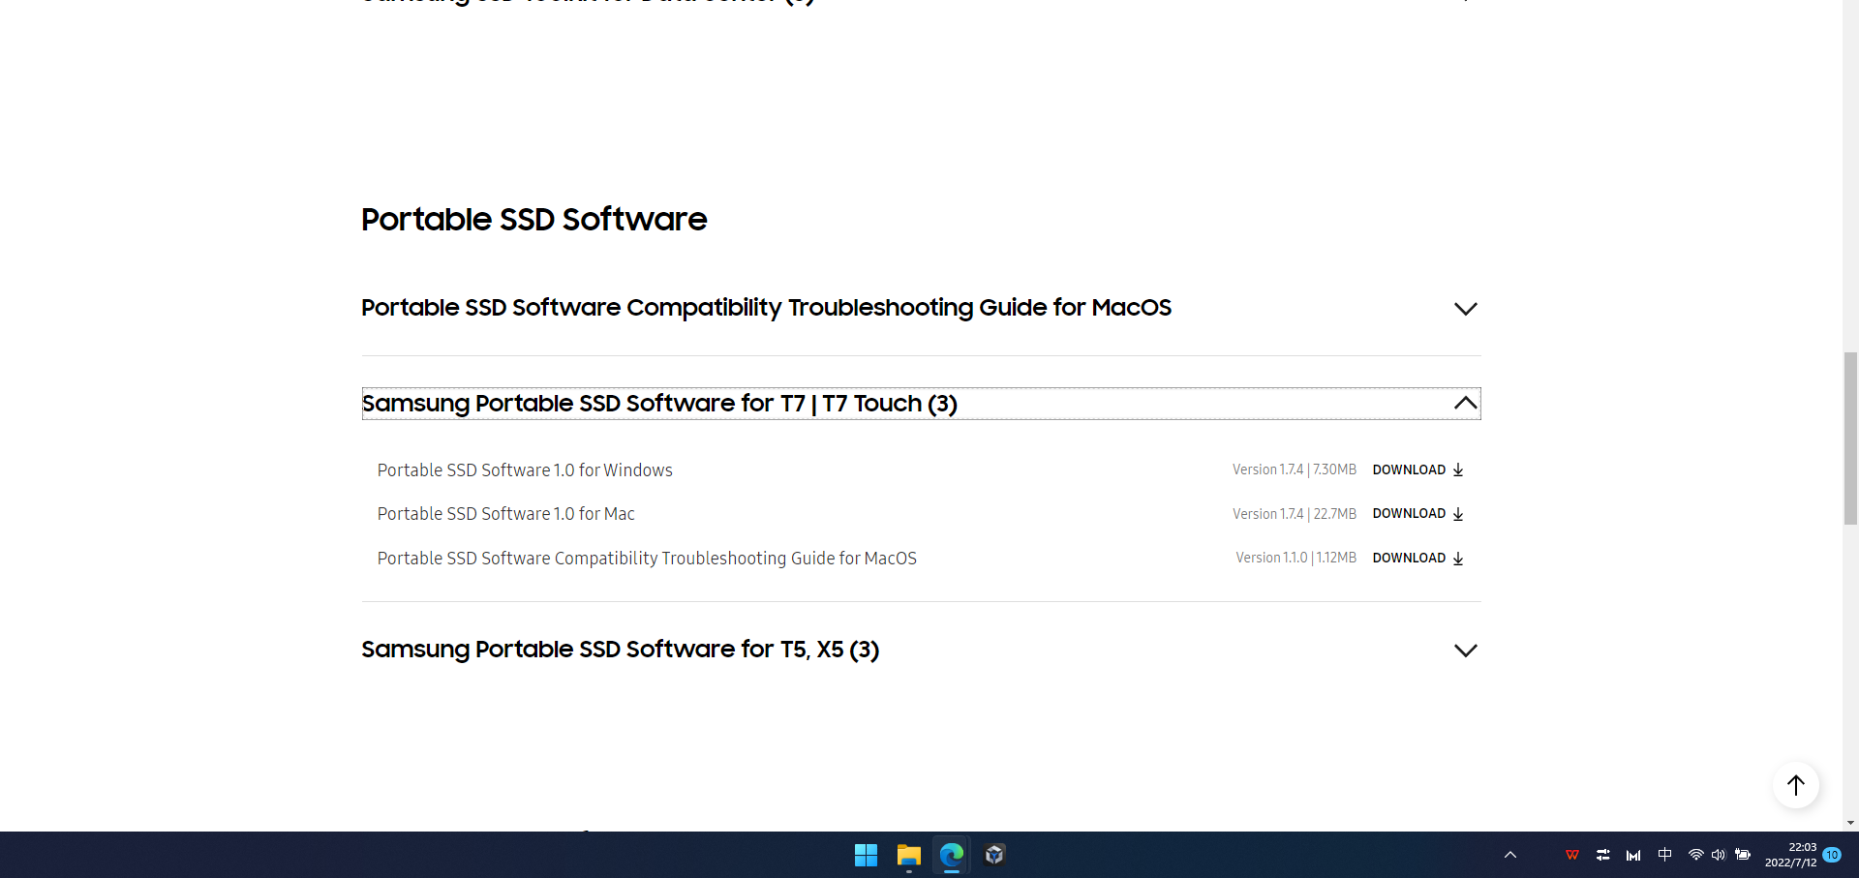Expand the T5, X5 software section chevron
Viewport: 1859px width, 878px height.
pos(1465,651)
